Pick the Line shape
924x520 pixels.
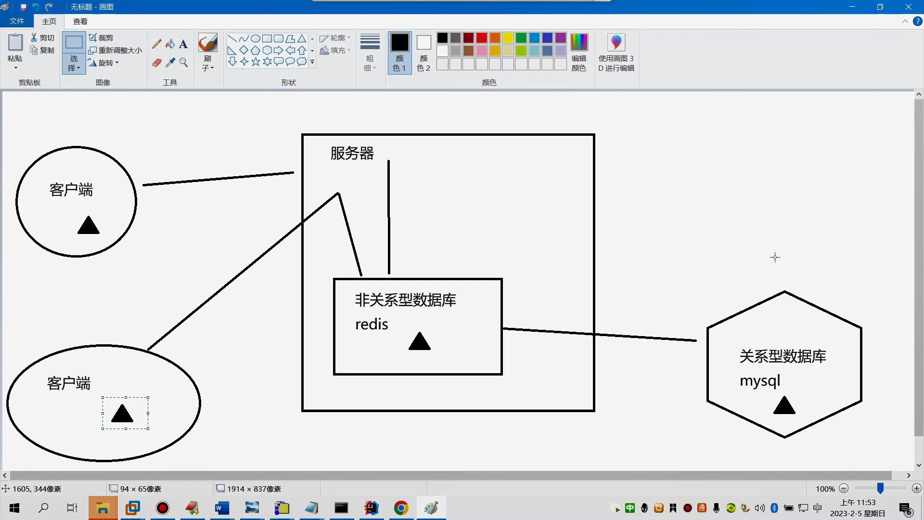[232, 39]
